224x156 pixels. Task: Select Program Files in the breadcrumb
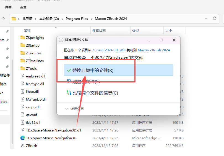pos(77,19)
